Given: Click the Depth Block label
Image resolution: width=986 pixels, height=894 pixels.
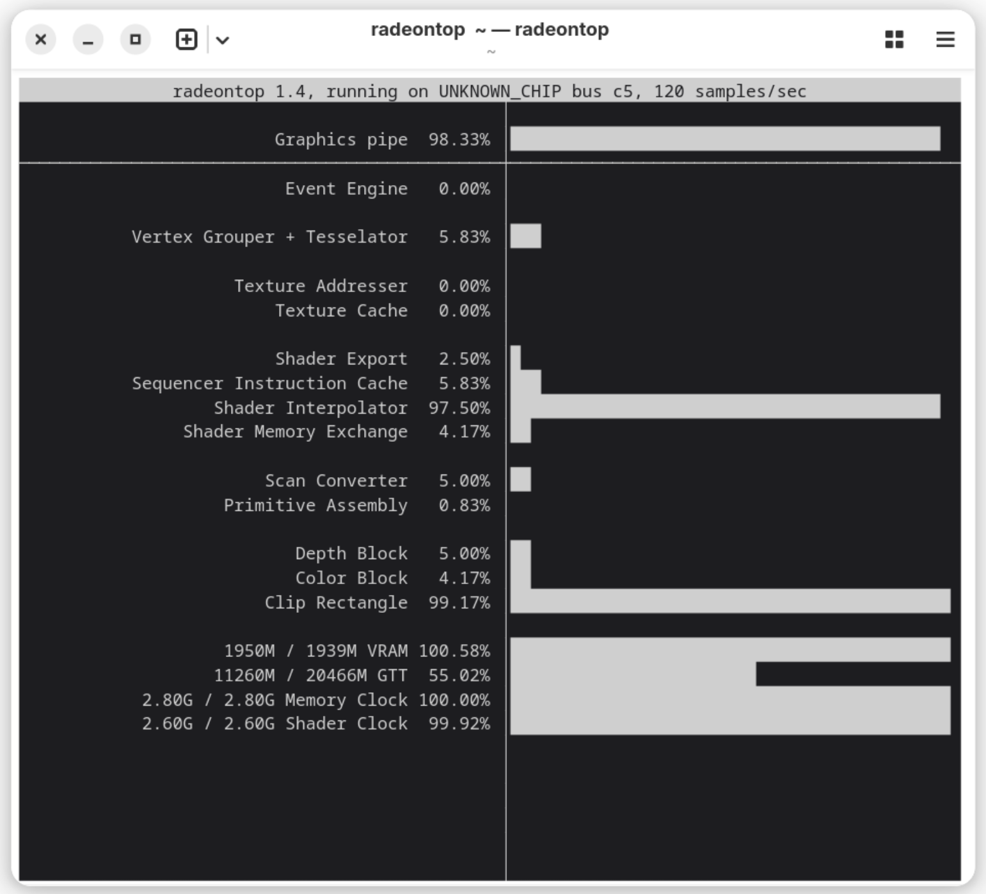Looking at the screenshot, I should point(351,553).
